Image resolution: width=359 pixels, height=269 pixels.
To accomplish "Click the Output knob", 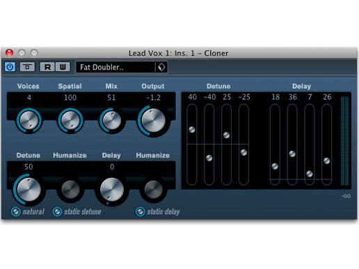I will pyautogui.click(x=153, y=121).
